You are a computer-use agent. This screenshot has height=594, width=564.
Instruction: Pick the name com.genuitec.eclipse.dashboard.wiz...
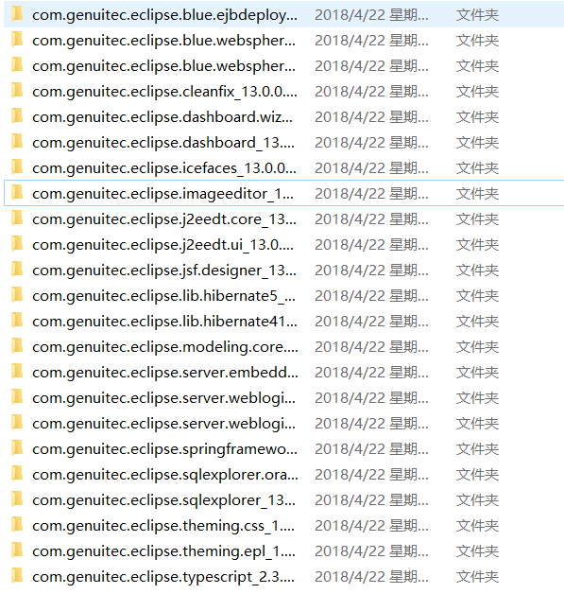[x=162, y=117]
